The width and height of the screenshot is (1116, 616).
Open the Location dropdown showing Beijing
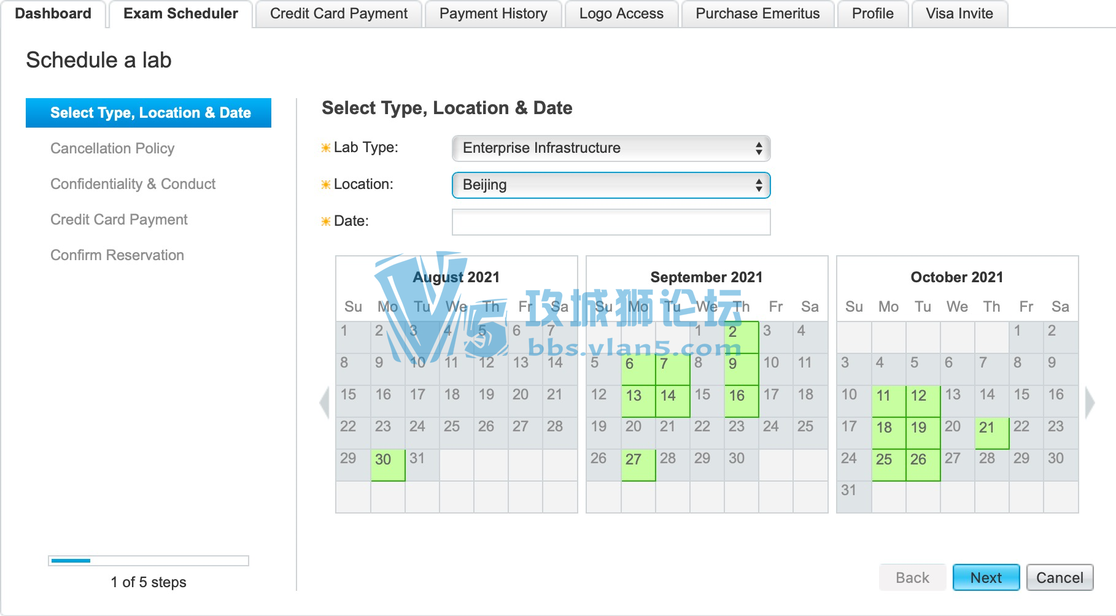pyautogui.click(x=611, y=185)
